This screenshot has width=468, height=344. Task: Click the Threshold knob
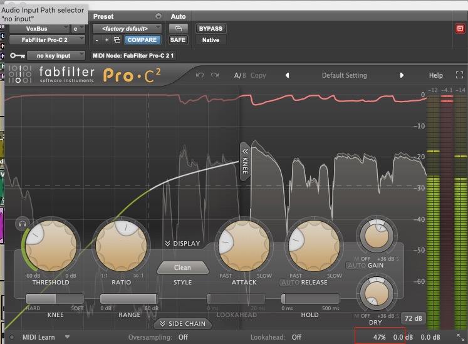(x=51, y=246)
